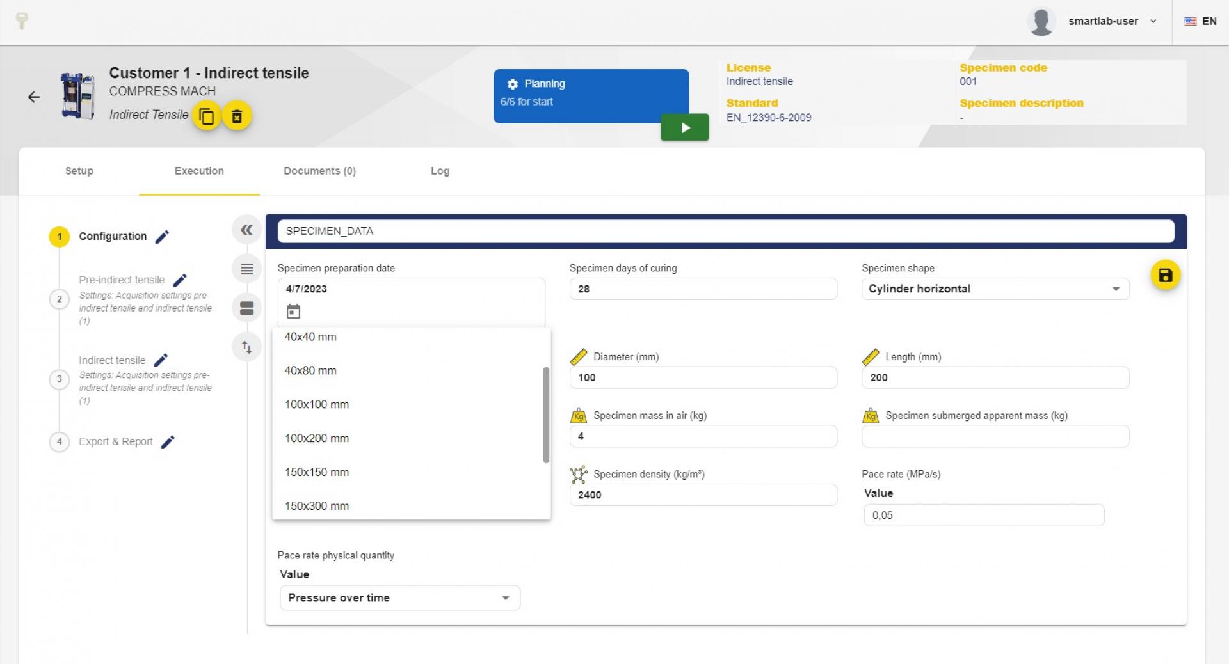The image size is (1229, 664).
Task: Choose 150x150 mm from the list
Action: tap(317, 472)
